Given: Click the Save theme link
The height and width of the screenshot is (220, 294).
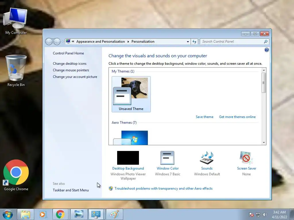Looking at the screenshot, I should coord(204,117).
